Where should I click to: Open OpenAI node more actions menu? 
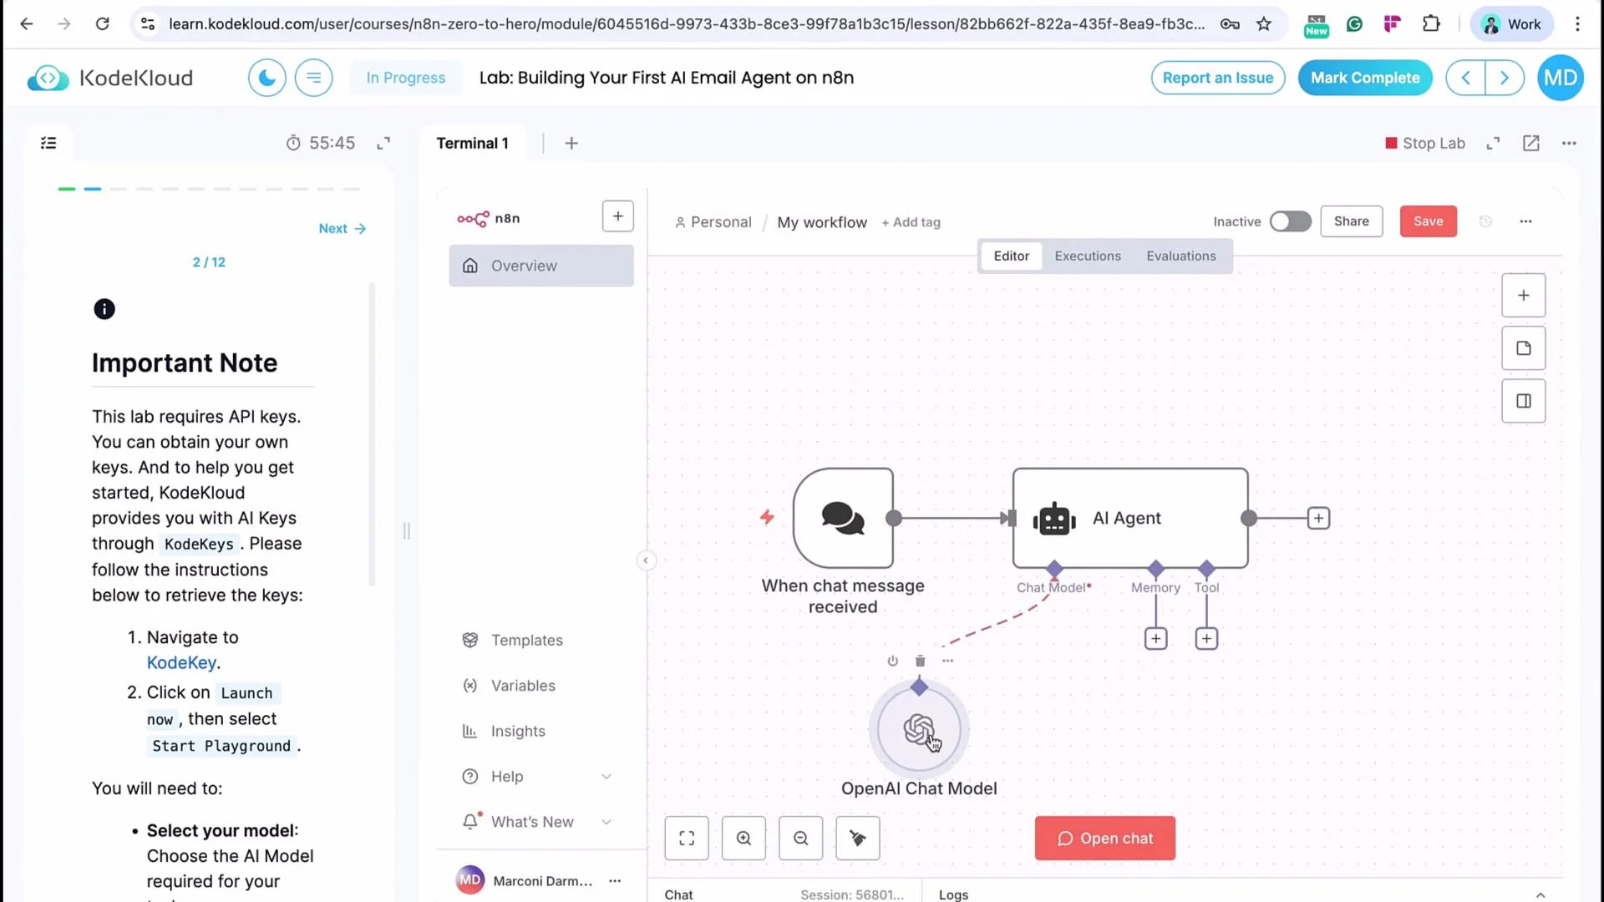pyautogui.click(x=947, y=661)
